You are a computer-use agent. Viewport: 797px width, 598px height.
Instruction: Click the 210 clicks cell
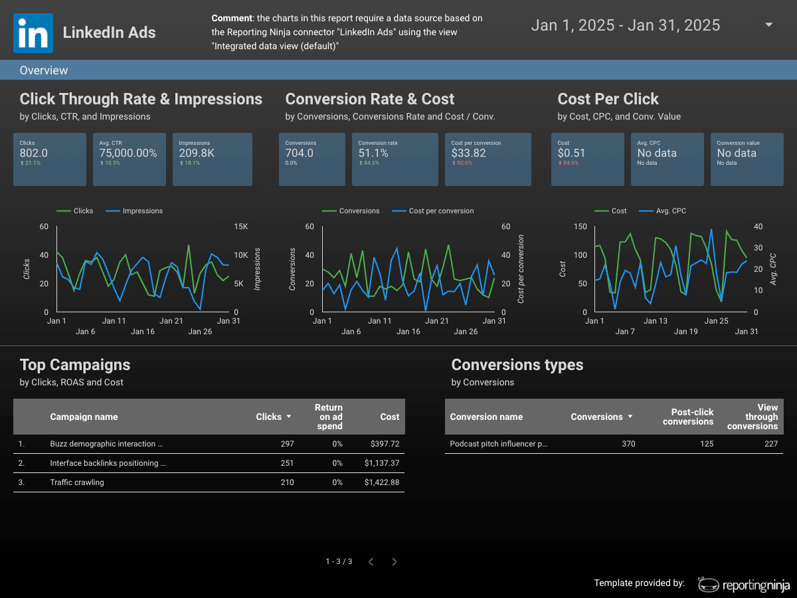tap(287, 482)
